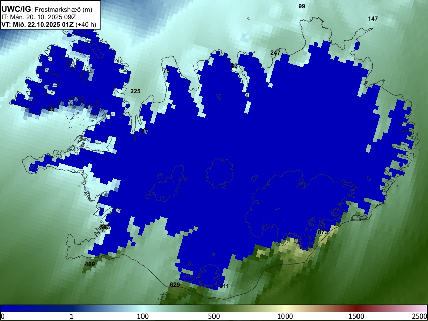Screen dimensions: 428x321
Task: Click the value 469 off the southwest coast
Action: [90, 264]
